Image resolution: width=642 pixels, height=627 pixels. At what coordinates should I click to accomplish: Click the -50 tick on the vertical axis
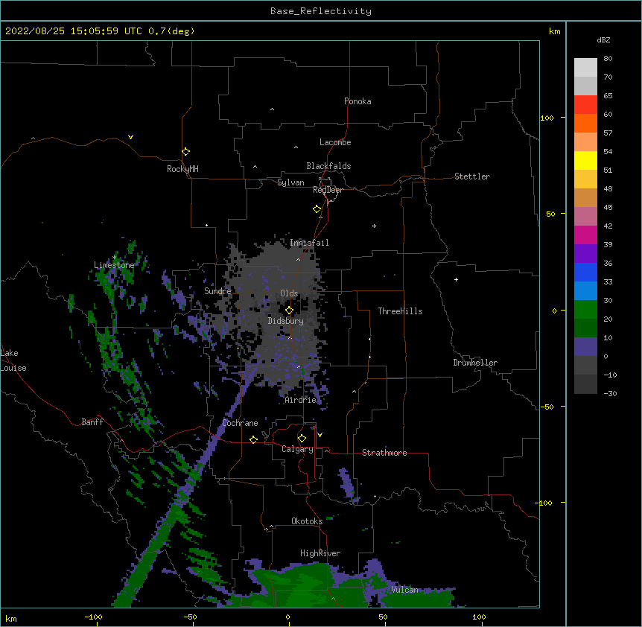click(x=547, y=407)
